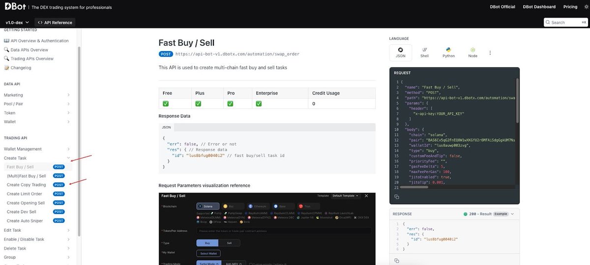Viewport: 590px width, 265px height.
Task: Click the green check under Free
Action: 166,104
